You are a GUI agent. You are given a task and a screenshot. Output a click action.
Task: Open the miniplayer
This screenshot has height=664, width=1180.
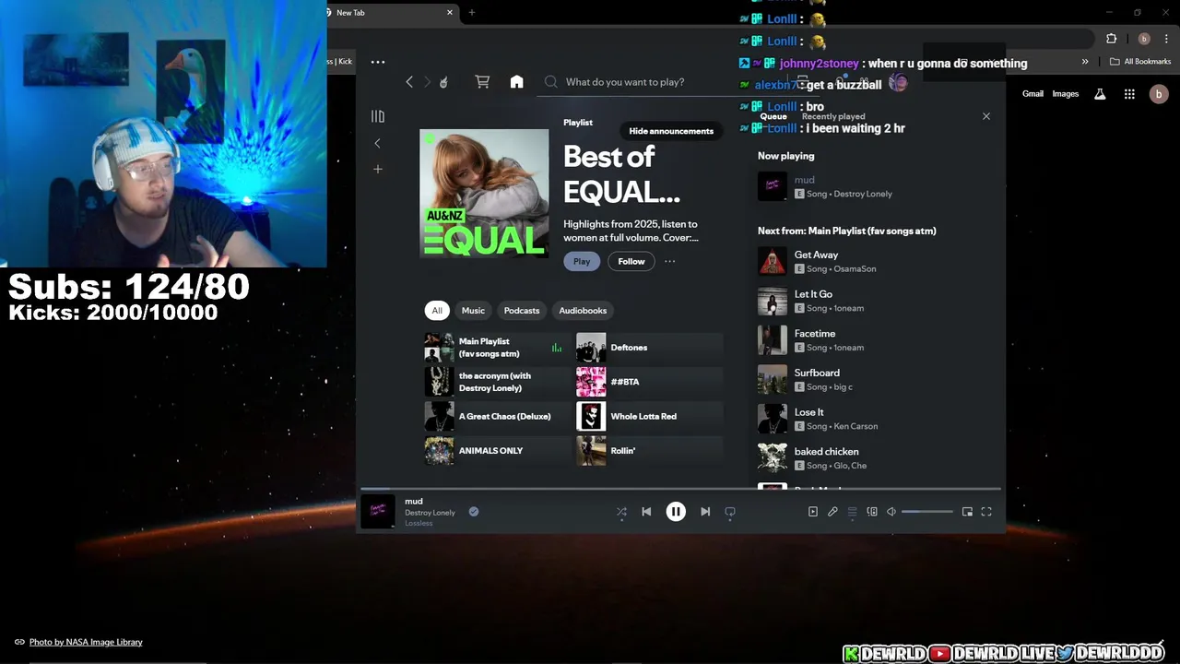point(967,512)
